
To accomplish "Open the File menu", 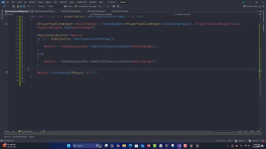I will [x=7, y=2].
